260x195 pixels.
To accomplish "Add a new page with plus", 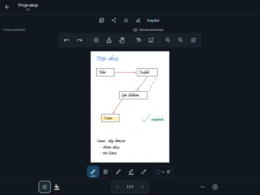I will 215,187.
